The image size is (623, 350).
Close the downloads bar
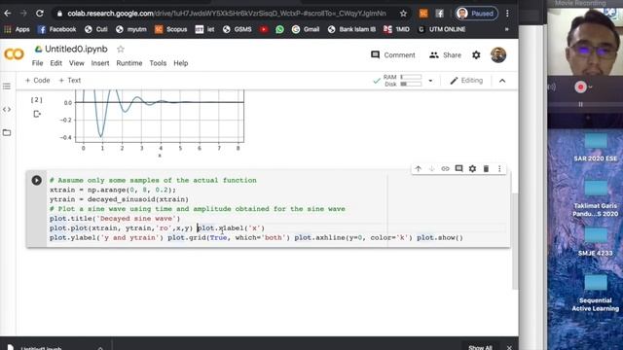click(509, 347)
